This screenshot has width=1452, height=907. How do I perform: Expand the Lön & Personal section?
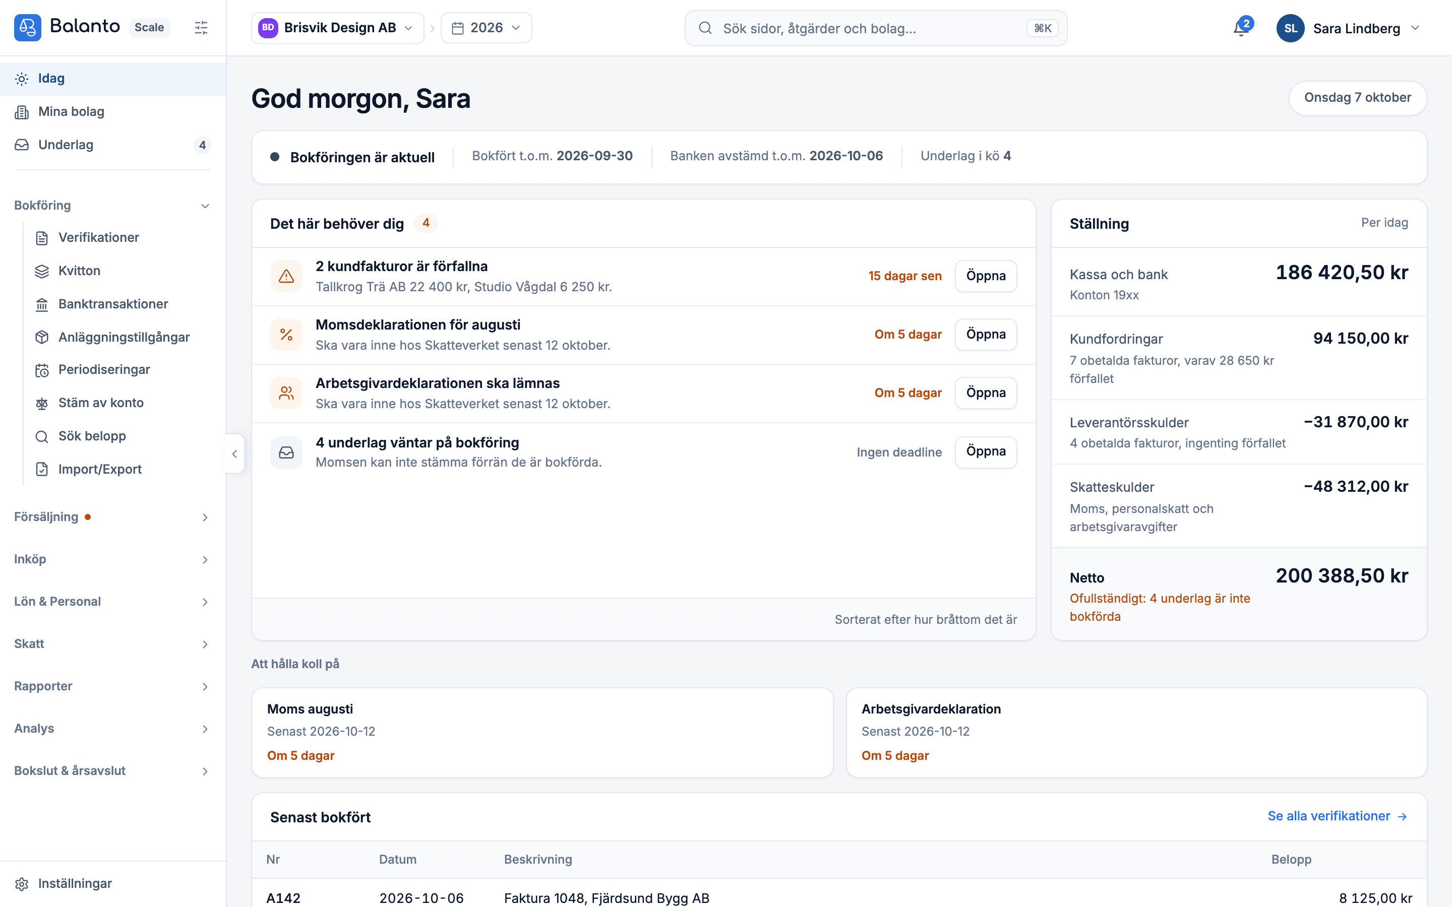tap(113, 602)
